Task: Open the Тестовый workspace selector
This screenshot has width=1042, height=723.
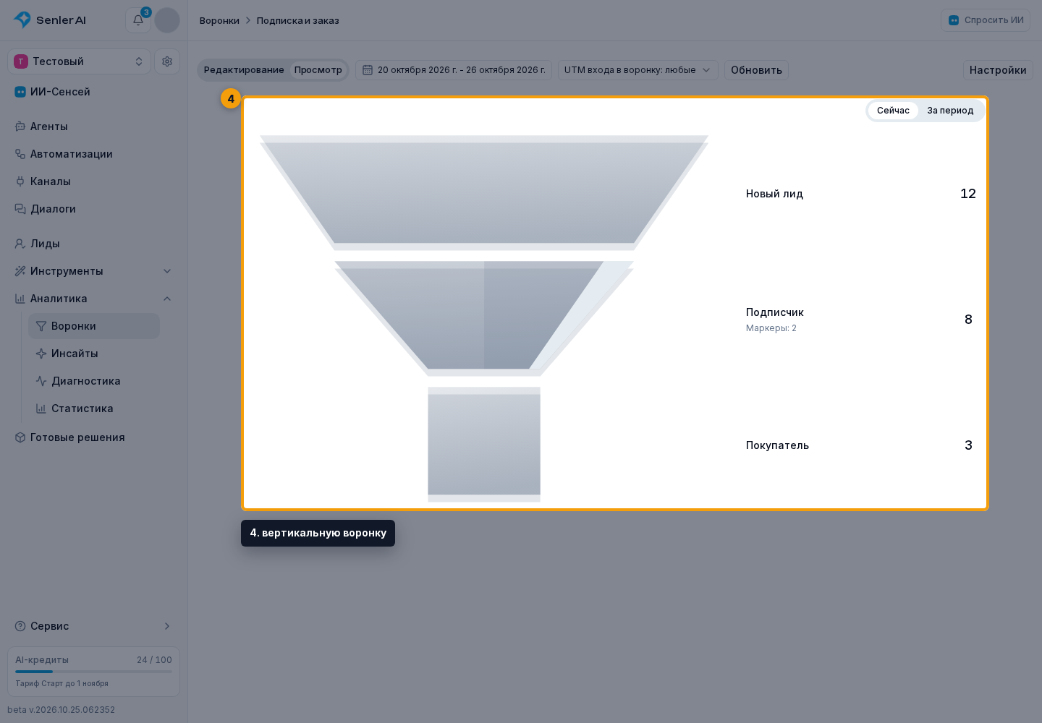Action: click(x=80, y=61)
